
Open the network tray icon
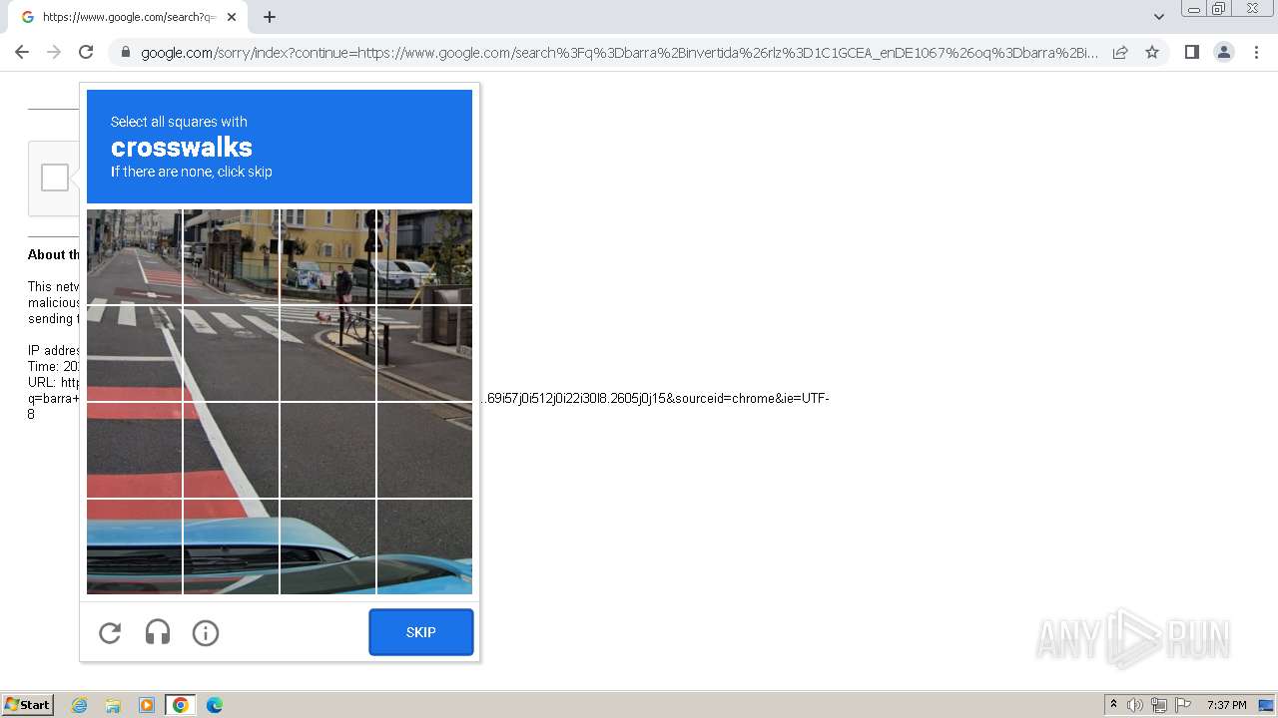click(x=1159, y=705)
